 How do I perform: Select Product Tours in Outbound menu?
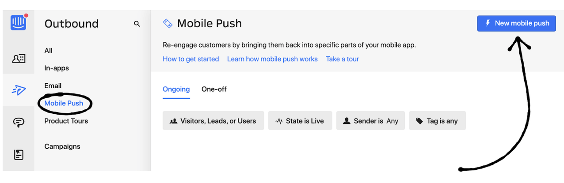click(x=66, y=121)
